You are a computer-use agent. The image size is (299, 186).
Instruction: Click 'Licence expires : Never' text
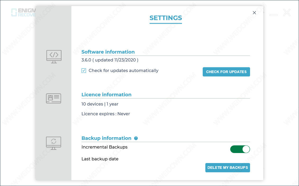(106, 114)
